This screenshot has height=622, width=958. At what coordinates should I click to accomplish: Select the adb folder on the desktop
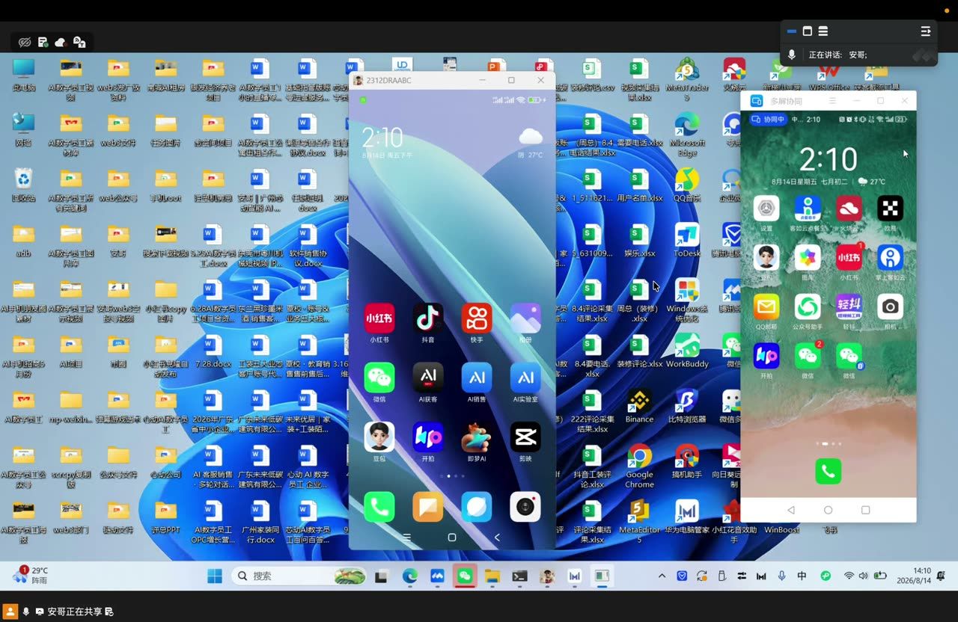click(x=24, y=240)
